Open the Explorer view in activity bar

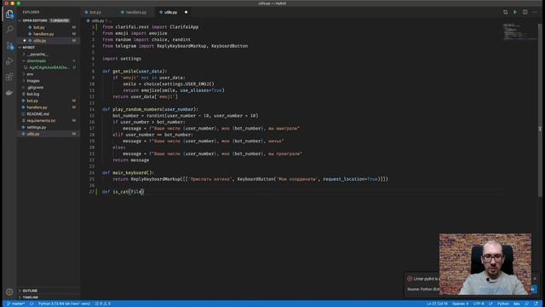pyautogui.click(x=9, y=14)
